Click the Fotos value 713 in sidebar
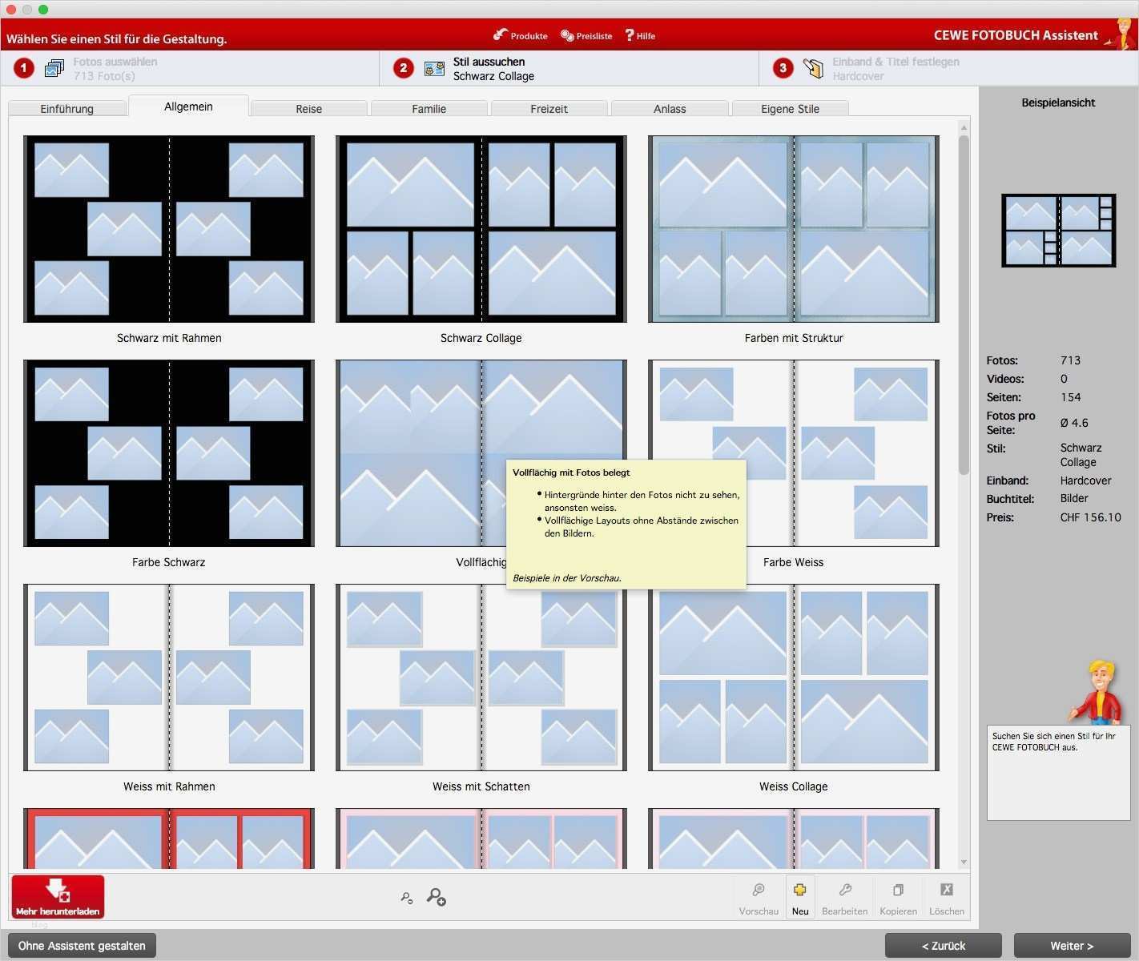The image size is (1139, 961). tap(1071, 360)
